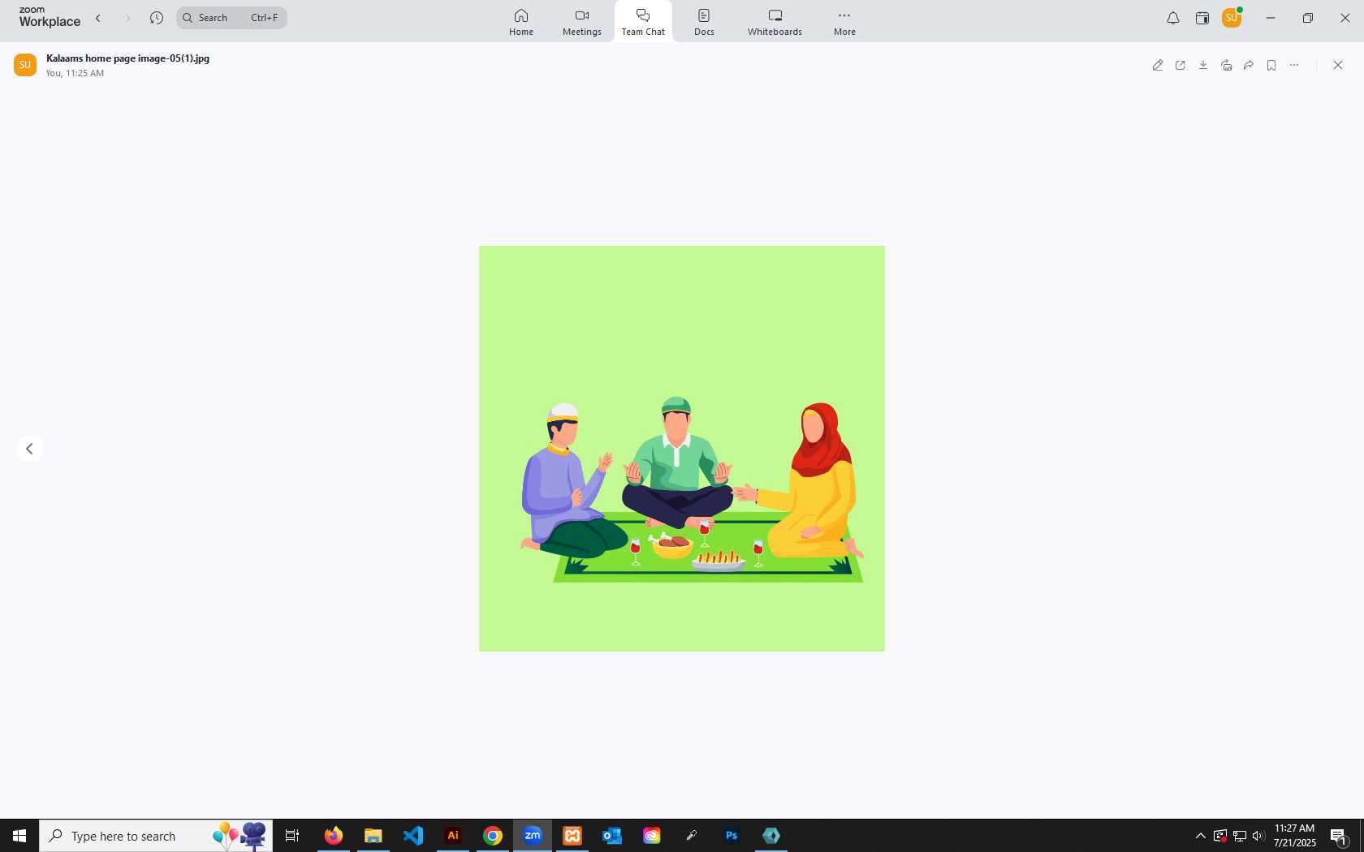Screen dimensions: 1364x852
Task: Click the file name Kalaams home page image-05(1).jpg
Action: [x=127, y=58]
